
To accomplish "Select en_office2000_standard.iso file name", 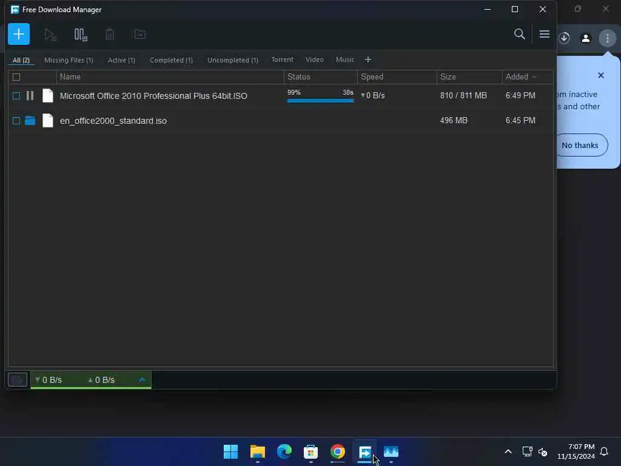I will pyautogui.click(x=113, y=121).
